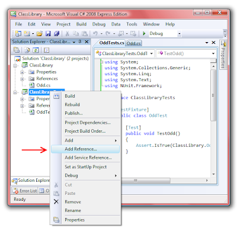The width and height of the screenshot is (237, 231).
Task: Click the Redo toolbar icon
Action: [x=108, y=34]
